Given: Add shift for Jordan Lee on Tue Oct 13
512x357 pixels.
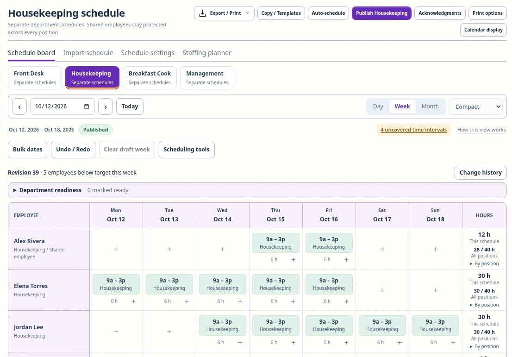Looking at the screenshot, I should (169, 331).
